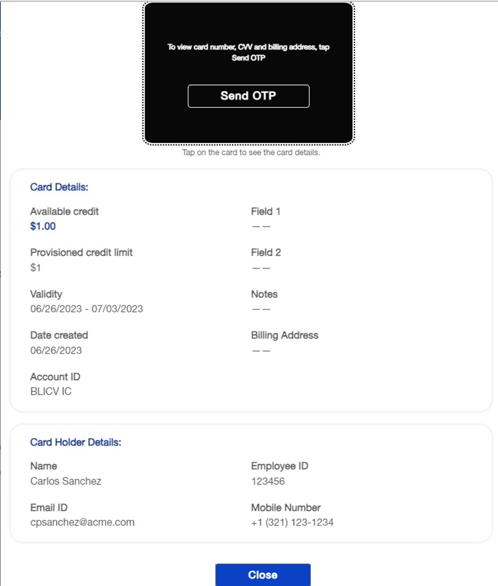Click the Provisioned credit limit $1 value
The height and width of the screenshot is (586, 498).
click(x=36, y=267)
